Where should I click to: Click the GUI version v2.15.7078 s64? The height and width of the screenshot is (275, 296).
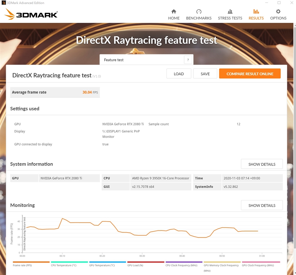143,187
